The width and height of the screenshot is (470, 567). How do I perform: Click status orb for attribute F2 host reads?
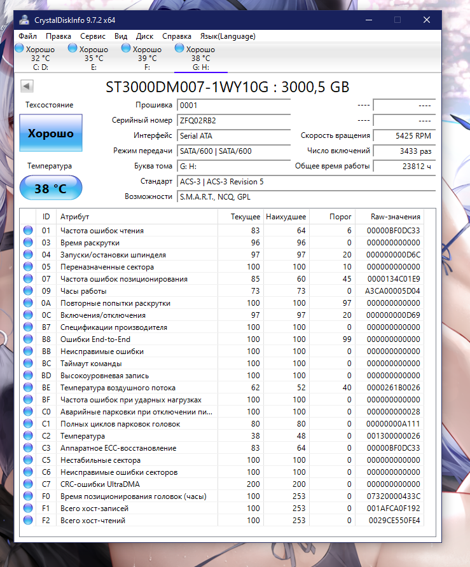(x=28, y=521)
